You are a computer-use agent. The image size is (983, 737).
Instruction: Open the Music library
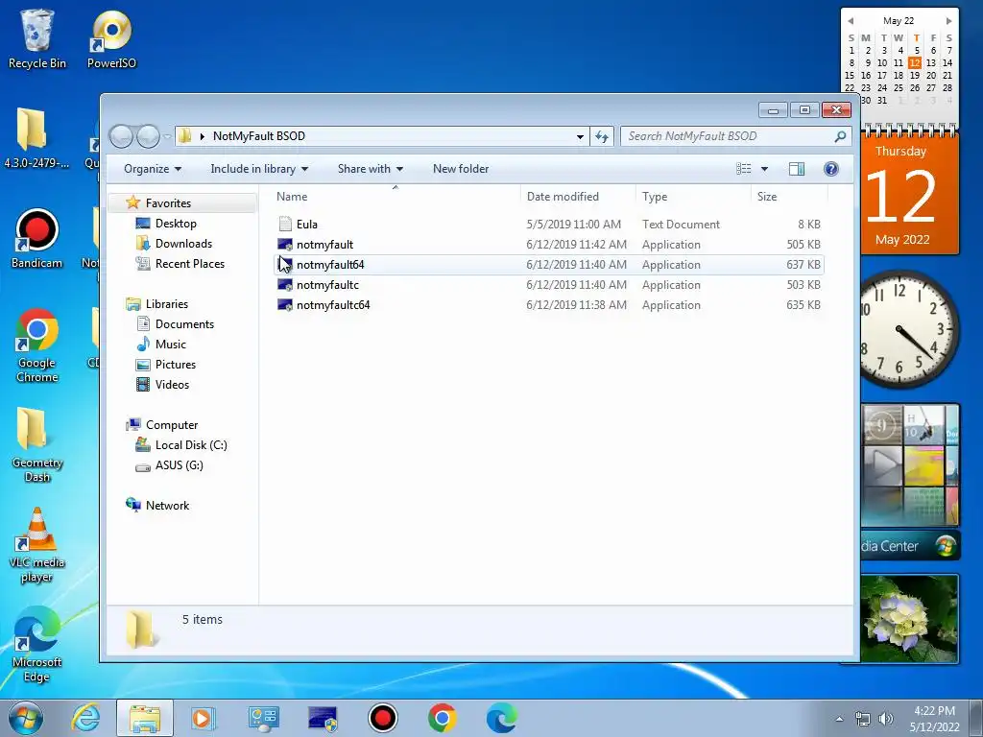pos(171,345)
